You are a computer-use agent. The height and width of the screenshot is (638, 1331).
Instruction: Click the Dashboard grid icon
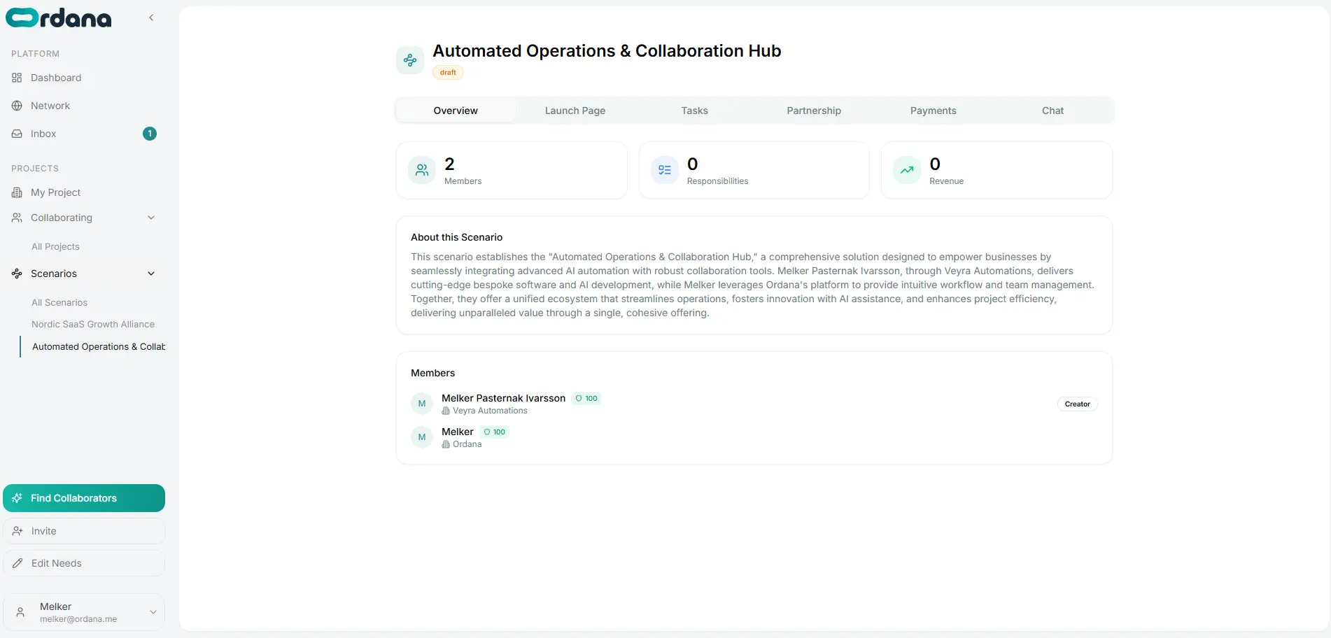click(x=17, y=78)
